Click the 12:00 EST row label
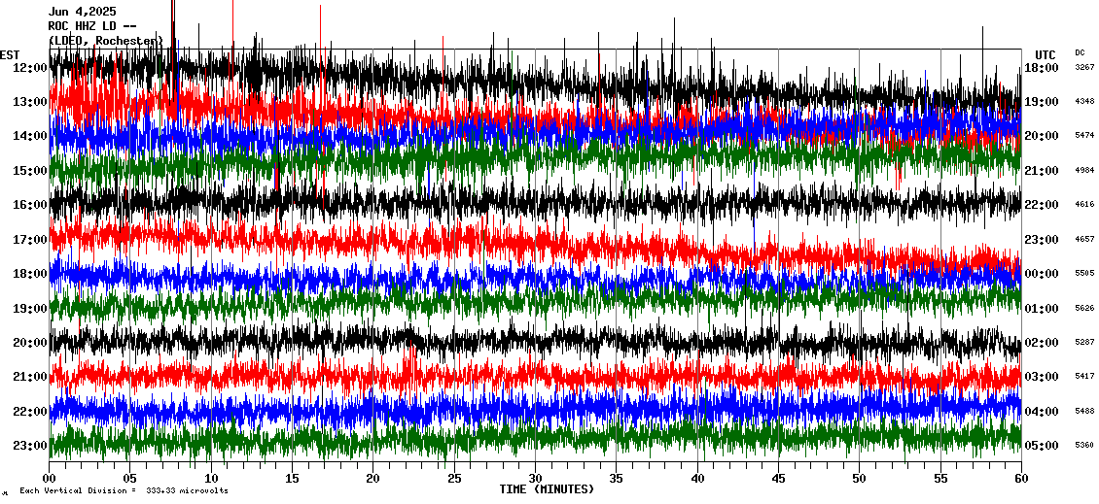 click(x=30, y=68)
